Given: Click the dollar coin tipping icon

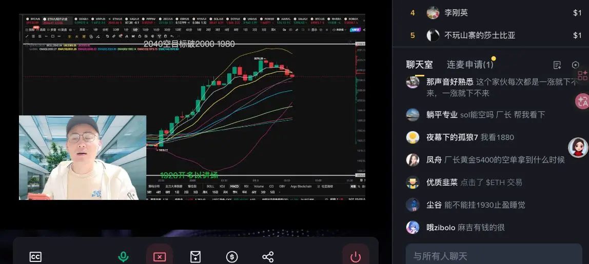Looking at the screenshot, I should (x=232, y=257).
